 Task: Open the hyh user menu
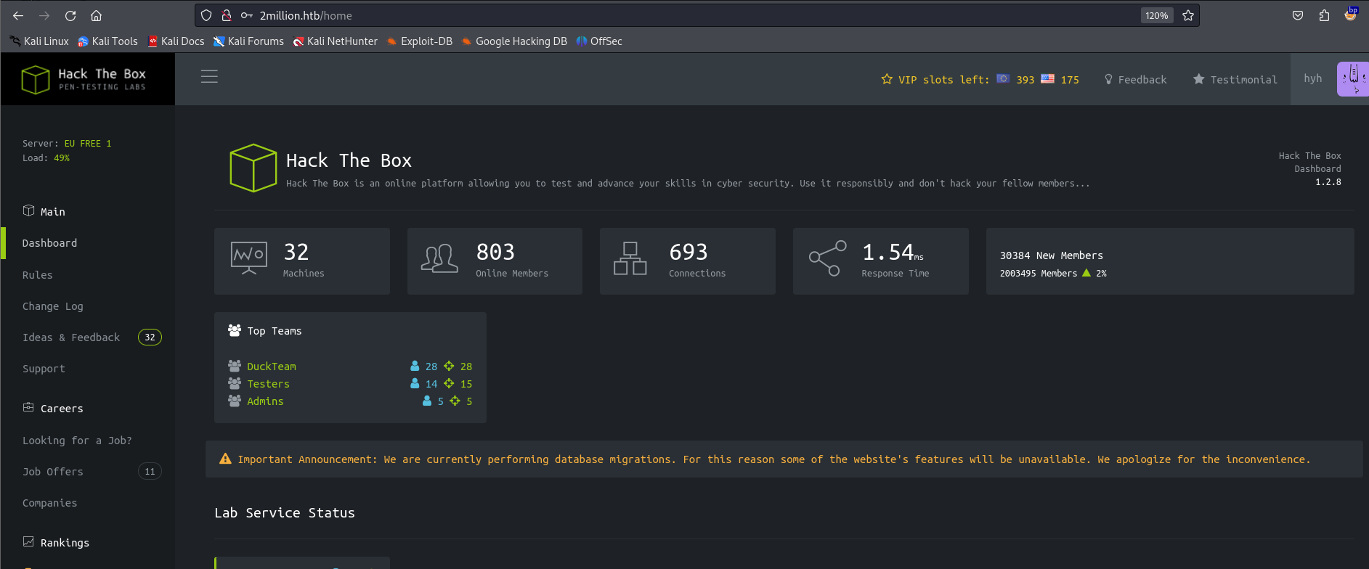[x=1313, y=78]
